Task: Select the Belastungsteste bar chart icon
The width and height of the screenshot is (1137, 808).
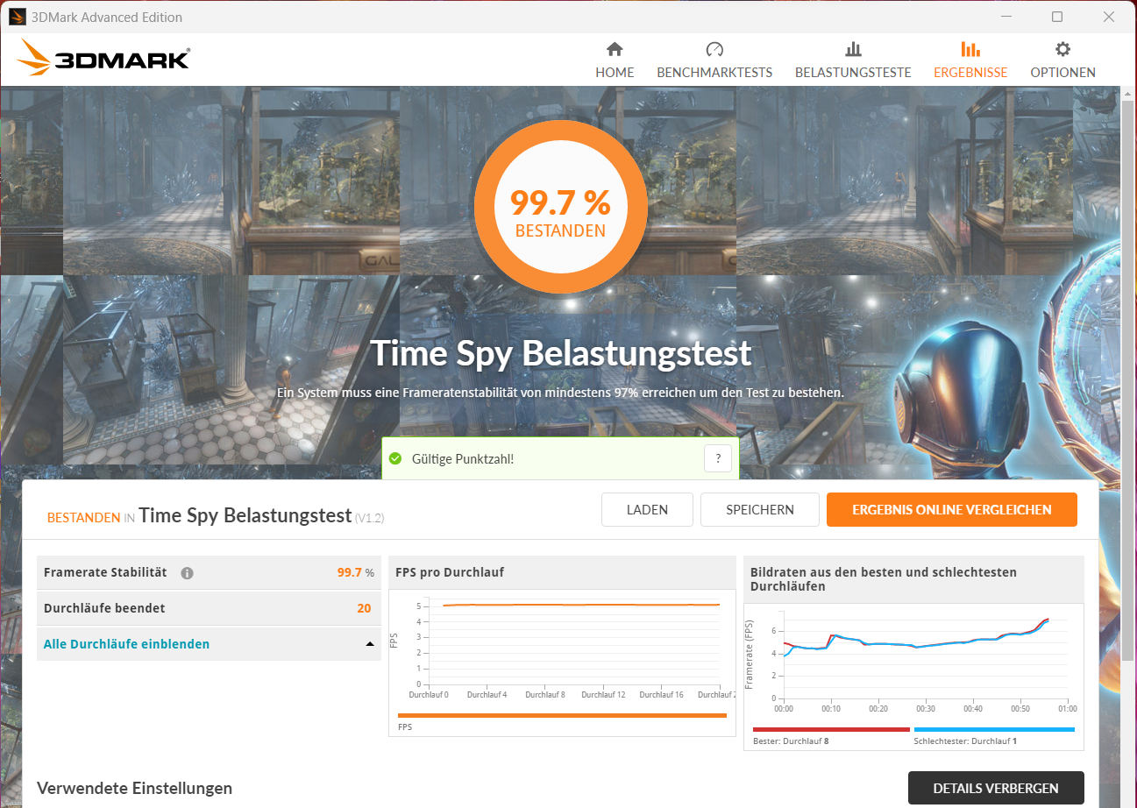Action: [853, 49]
